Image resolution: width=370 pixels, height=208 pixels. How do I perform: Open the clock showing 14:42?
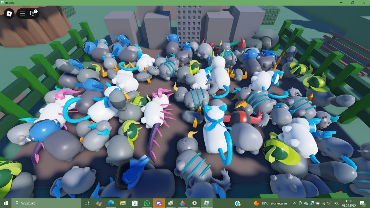[x=349, y=203]
